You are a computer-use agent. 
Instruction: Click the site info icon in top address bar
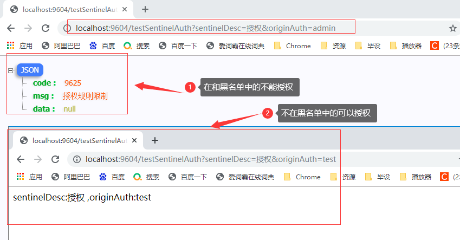coord(67,28)
